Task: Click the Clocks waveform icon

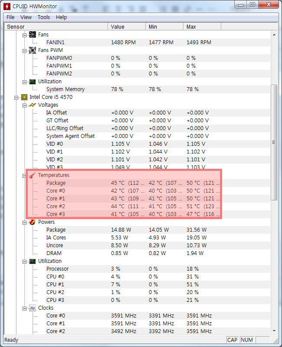Action: pos(33,308)
